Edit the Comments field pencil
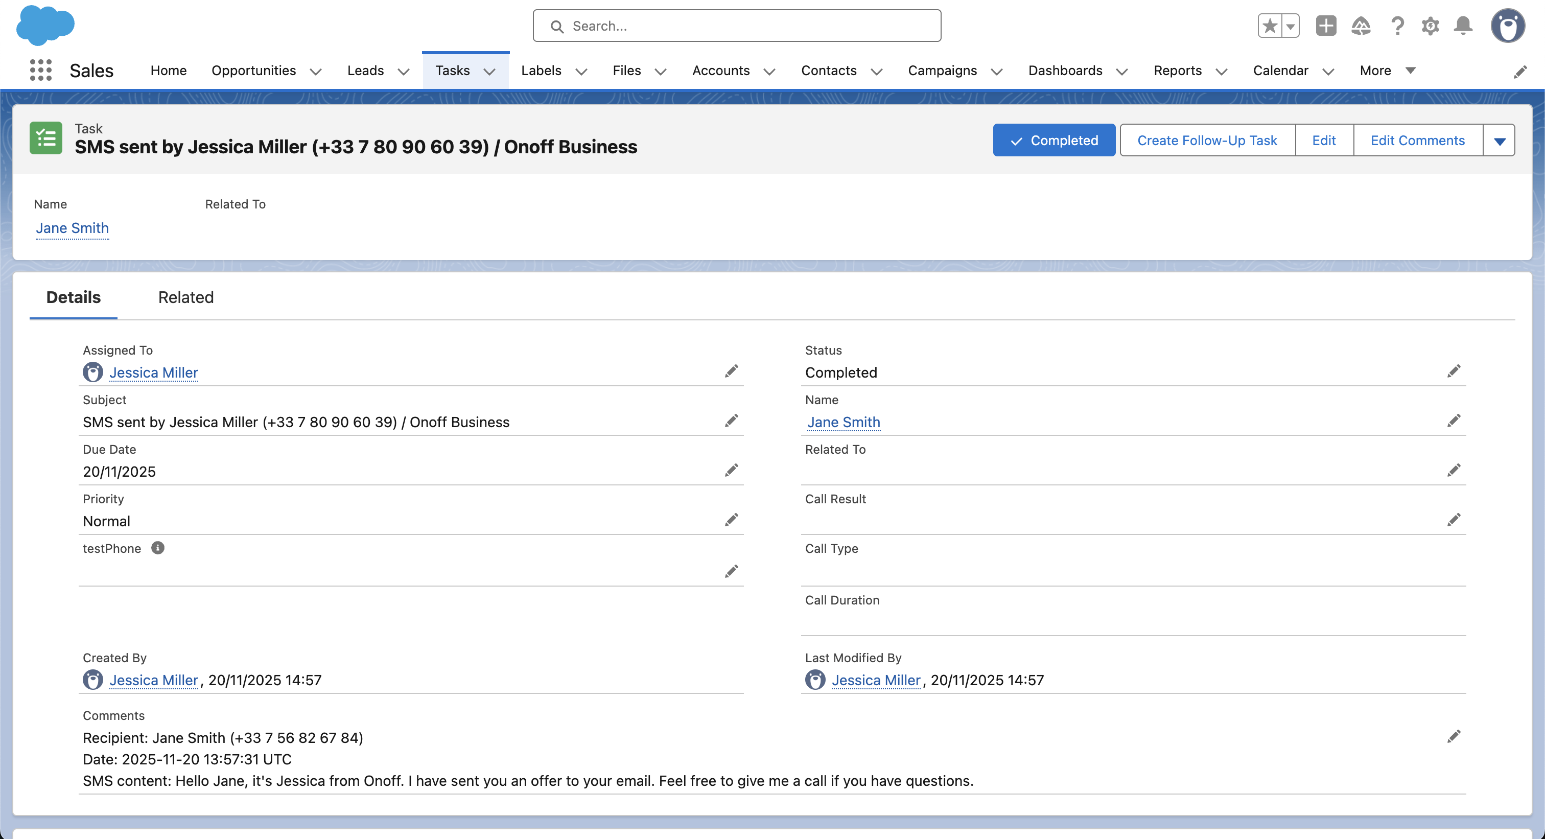Screen dimensions: 1545x839 (x=1454, y=736)
